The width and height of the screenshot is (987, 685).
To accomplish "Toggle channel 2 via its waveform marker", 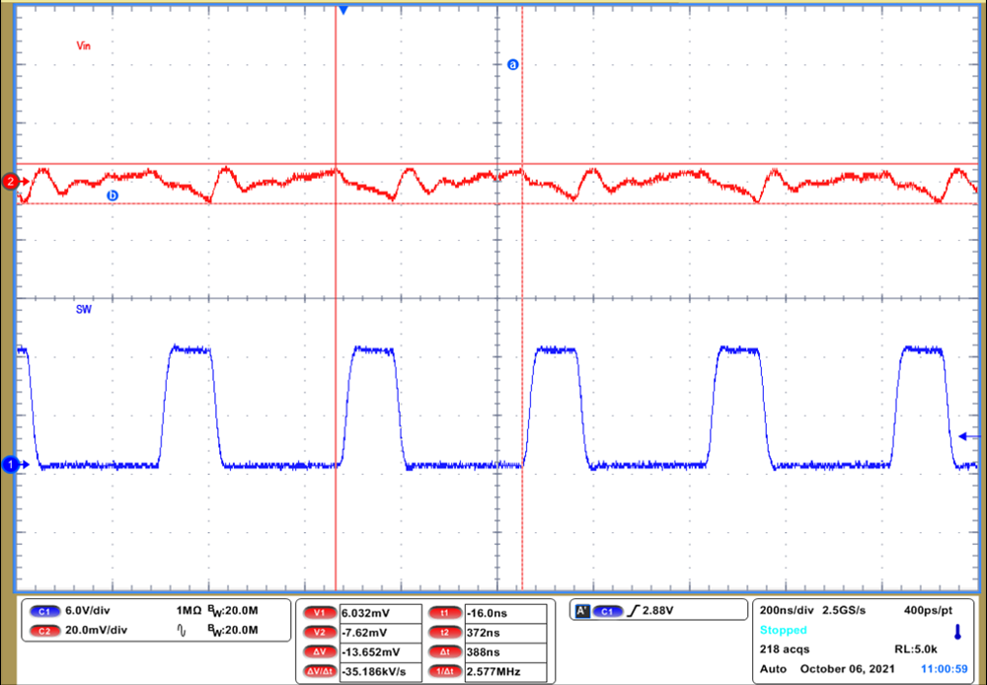I will click(x=9, y=182).
